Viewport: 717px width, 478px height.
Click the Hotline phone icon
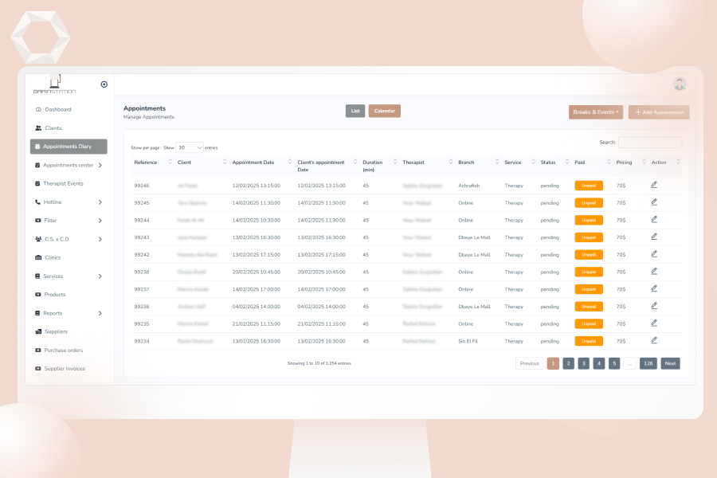[x=37, y=202]
